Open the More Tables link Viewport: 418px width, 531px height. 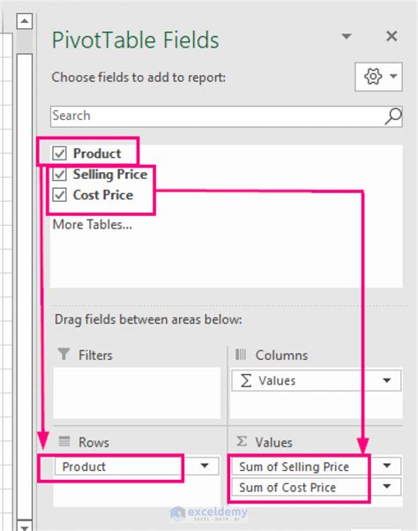pyautogui.click(x=92, y=225)
